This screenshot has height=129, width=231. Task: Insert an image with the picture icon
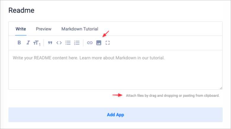99,43
